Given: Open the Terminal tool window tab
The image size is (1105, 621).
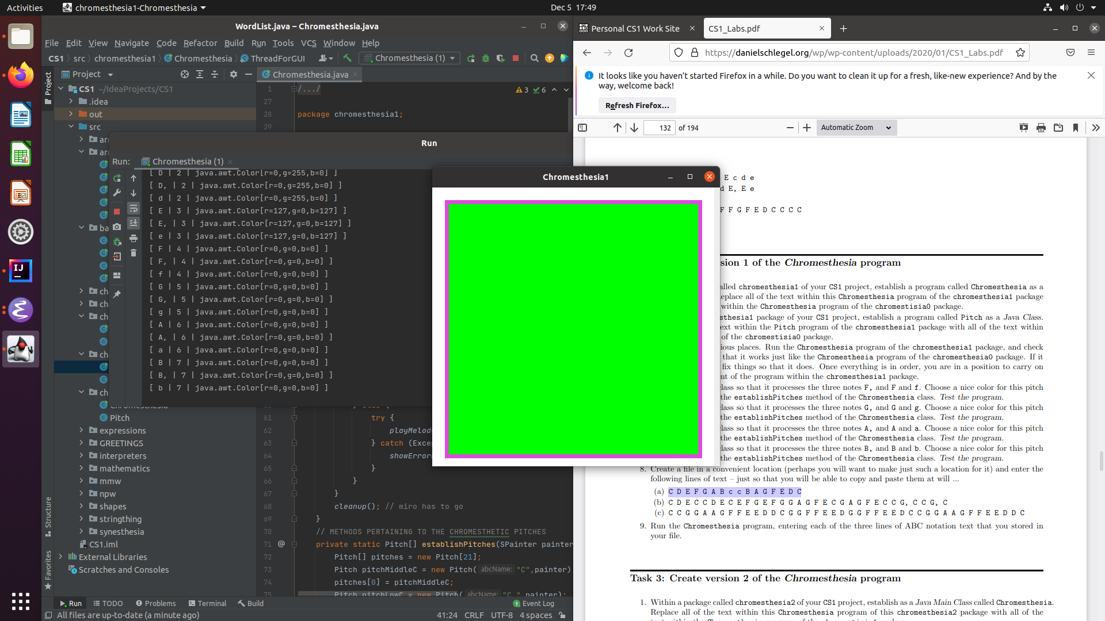Looking at the screenshot, I should pyautogui.click(x=208, y=603).
